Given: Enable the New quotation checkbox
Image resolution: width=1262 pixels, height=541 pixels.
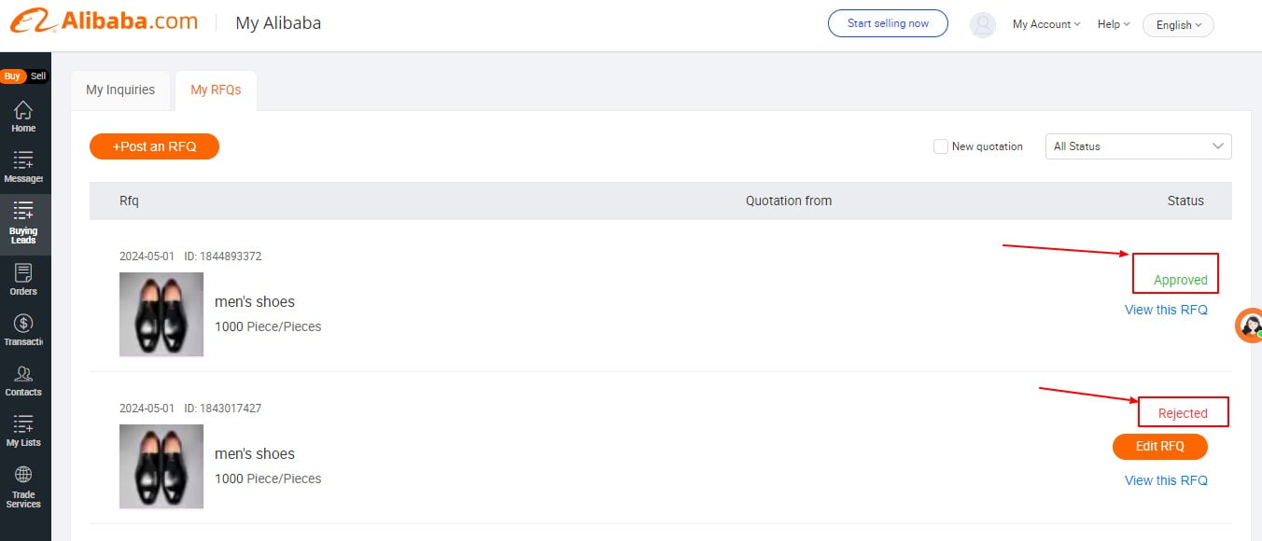Looking at the screenshot, I should [x=941, y=146].
